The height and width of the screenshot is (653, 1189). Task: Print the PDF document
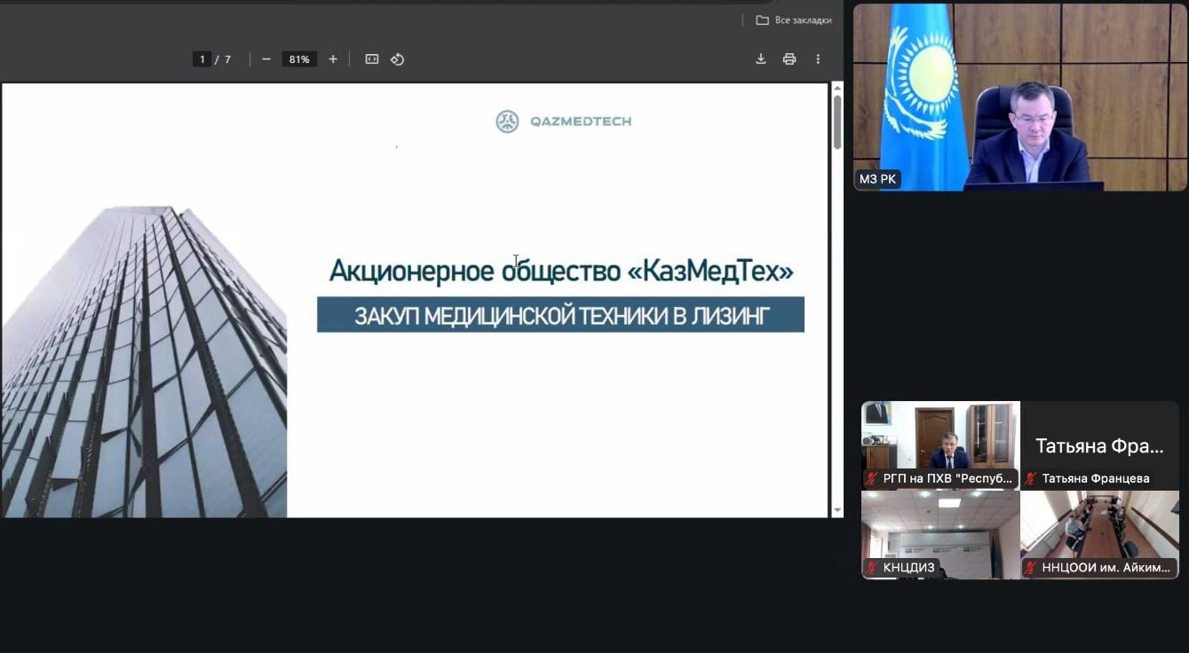(x=789, y=59)
